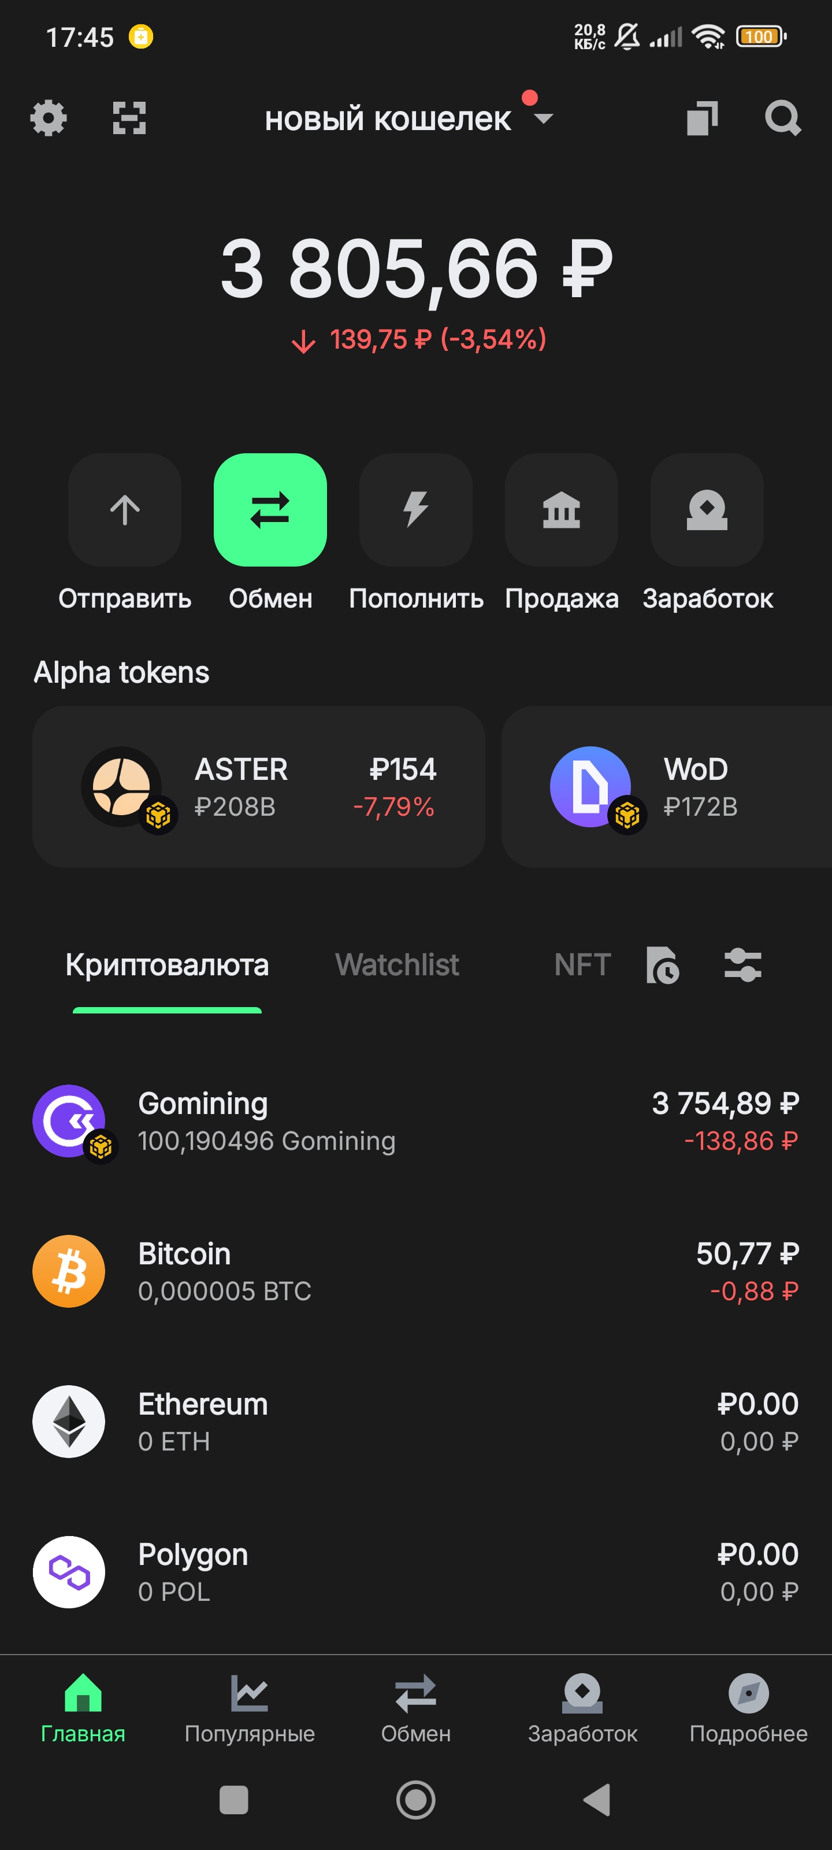Image resolution: width=832 pixels, height=1850 pixels.
Task: Open the copy address icon
Action: 702,118
